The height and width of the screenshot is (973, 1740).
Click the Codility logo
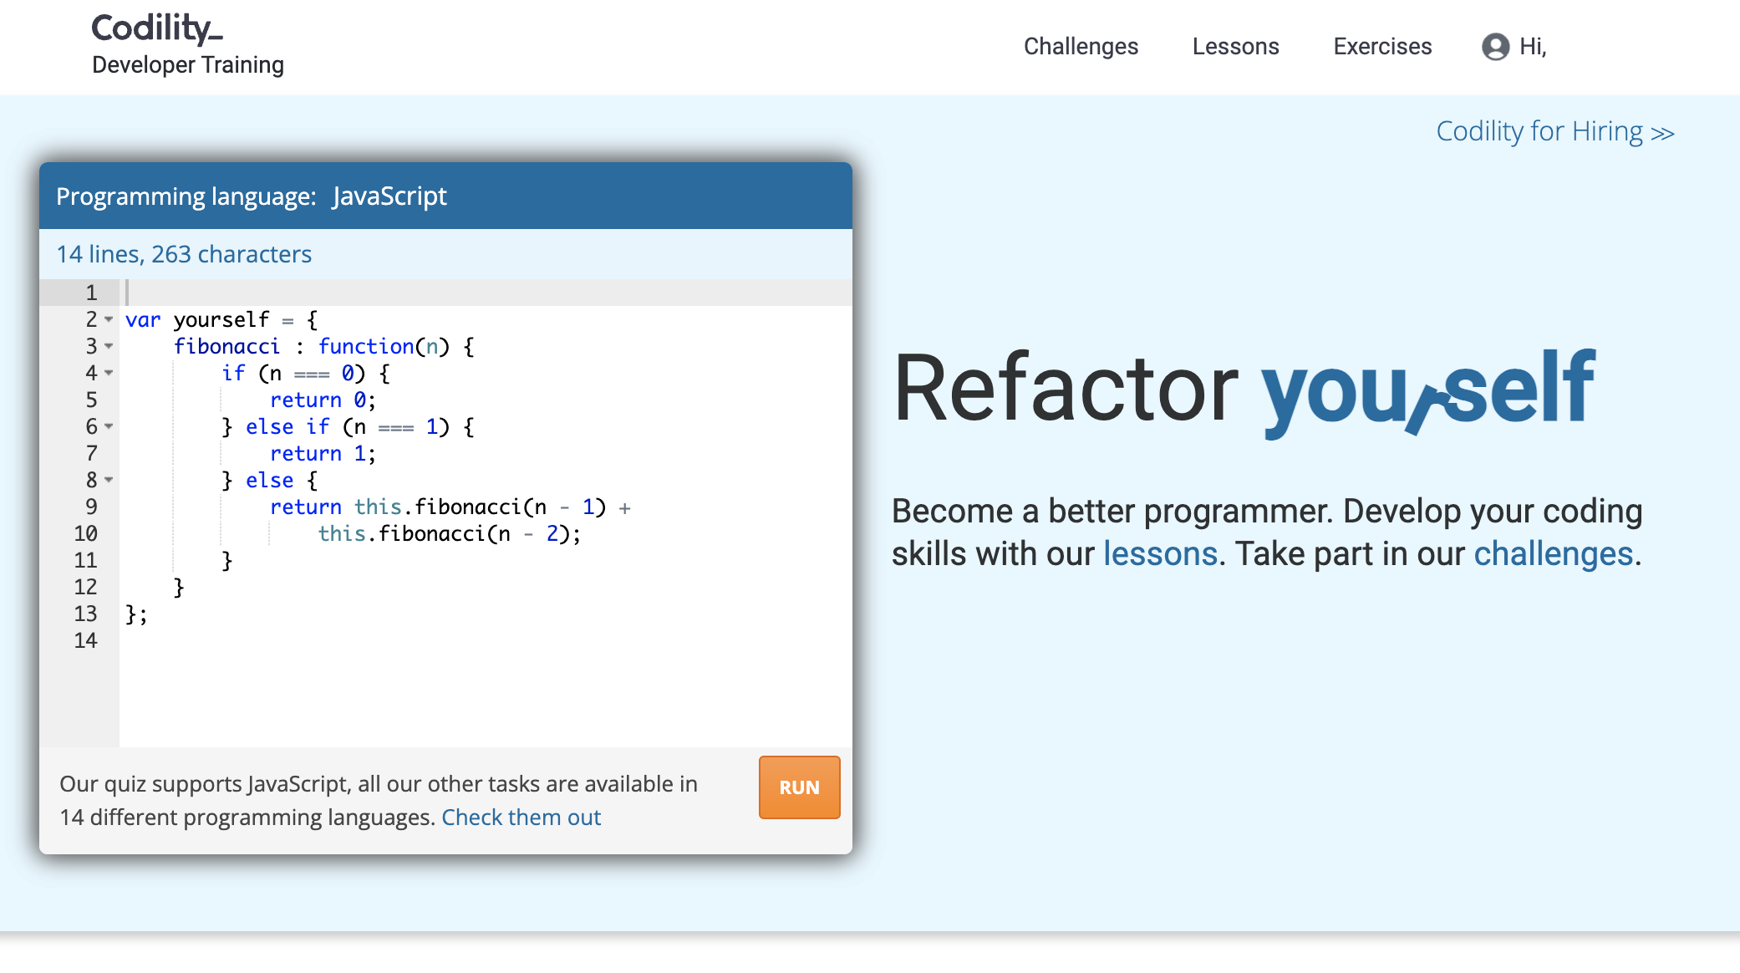click(157, 28)
